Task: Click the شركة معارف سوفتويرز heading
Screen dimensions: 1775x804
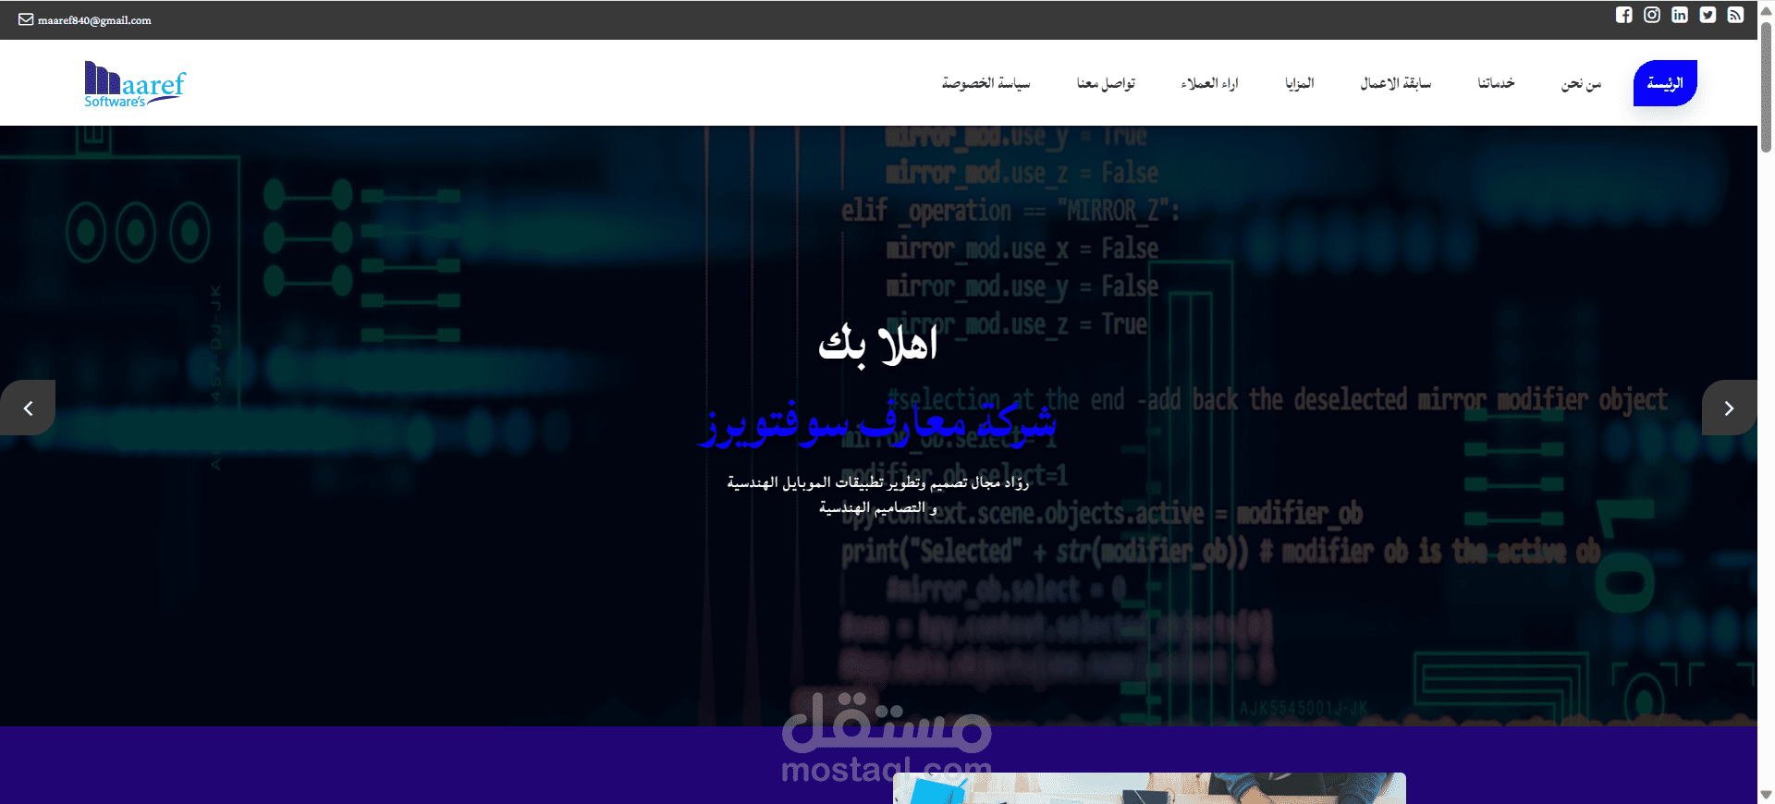Action: tap(877, 423)
